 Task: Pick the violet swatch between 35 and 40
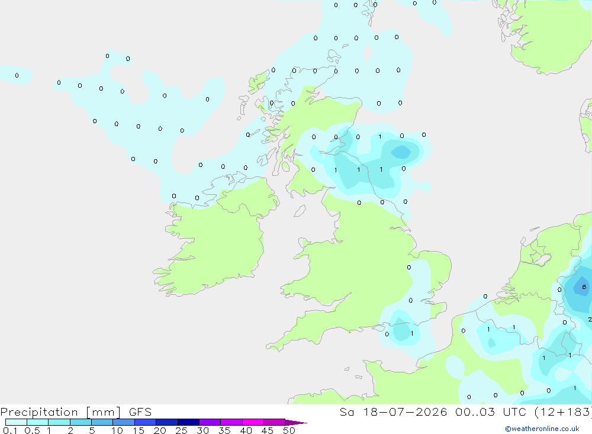pyautogui.click(x=231, y=422)
